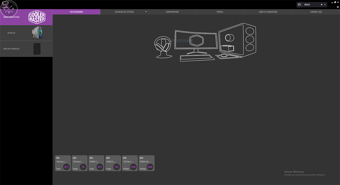Click the CPU Voltage 0.76V widget
This screenshot has width=340, height=185.
pos(130,163)
